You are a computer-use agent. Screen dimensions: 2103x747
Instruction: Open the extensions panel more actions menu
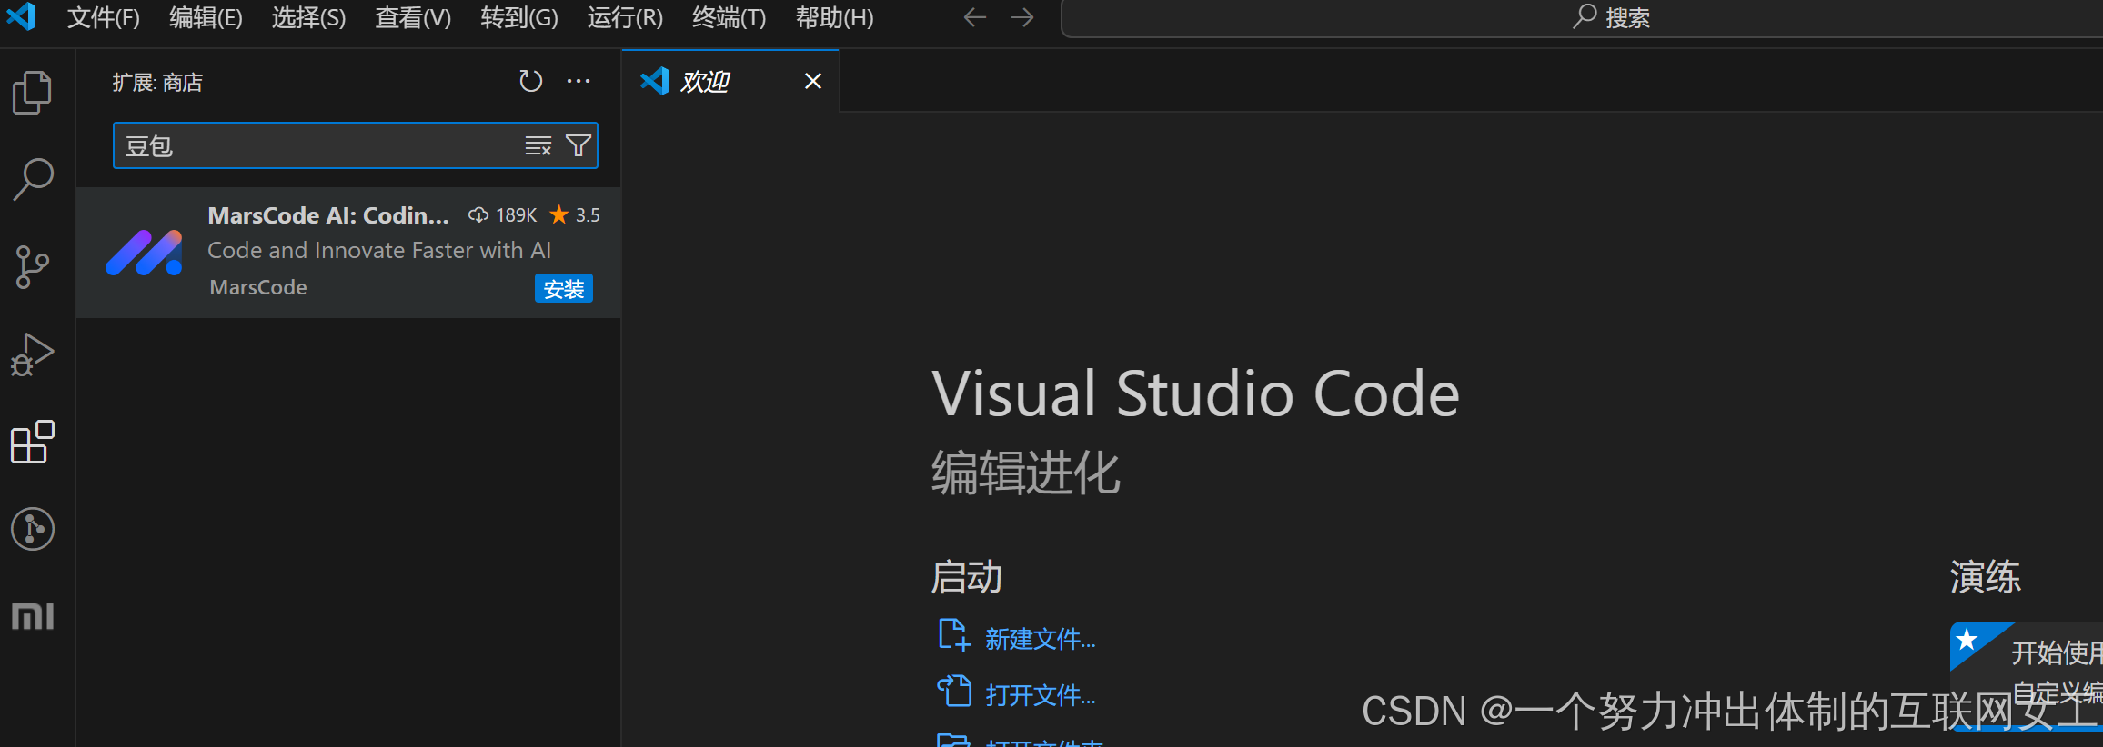pyautogui.click(x=579, y=82)
